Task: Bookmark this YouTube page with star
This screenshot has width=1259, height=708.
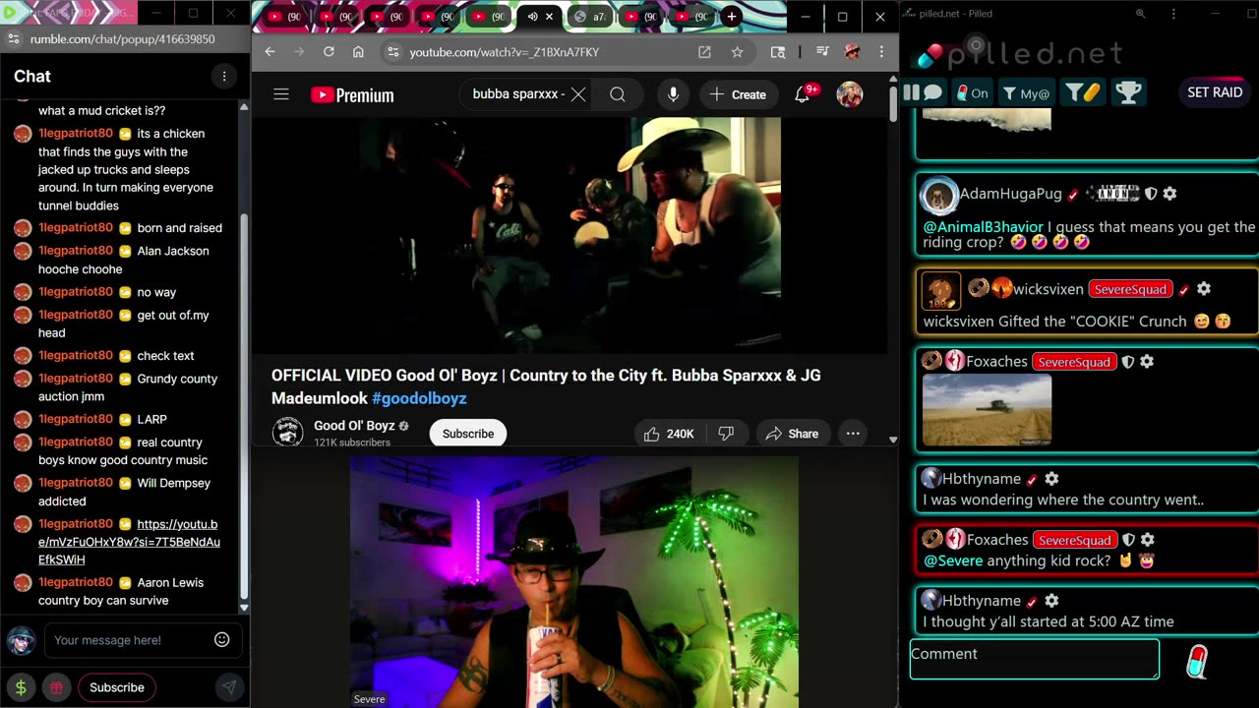Action: point(737,52)
